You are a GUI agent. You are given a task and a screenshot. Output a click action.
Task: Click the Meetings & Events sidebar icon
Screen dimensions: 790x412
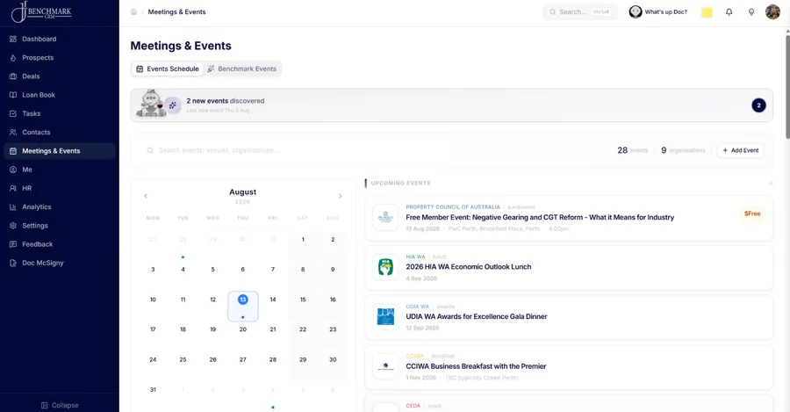(x=13, y=151)
